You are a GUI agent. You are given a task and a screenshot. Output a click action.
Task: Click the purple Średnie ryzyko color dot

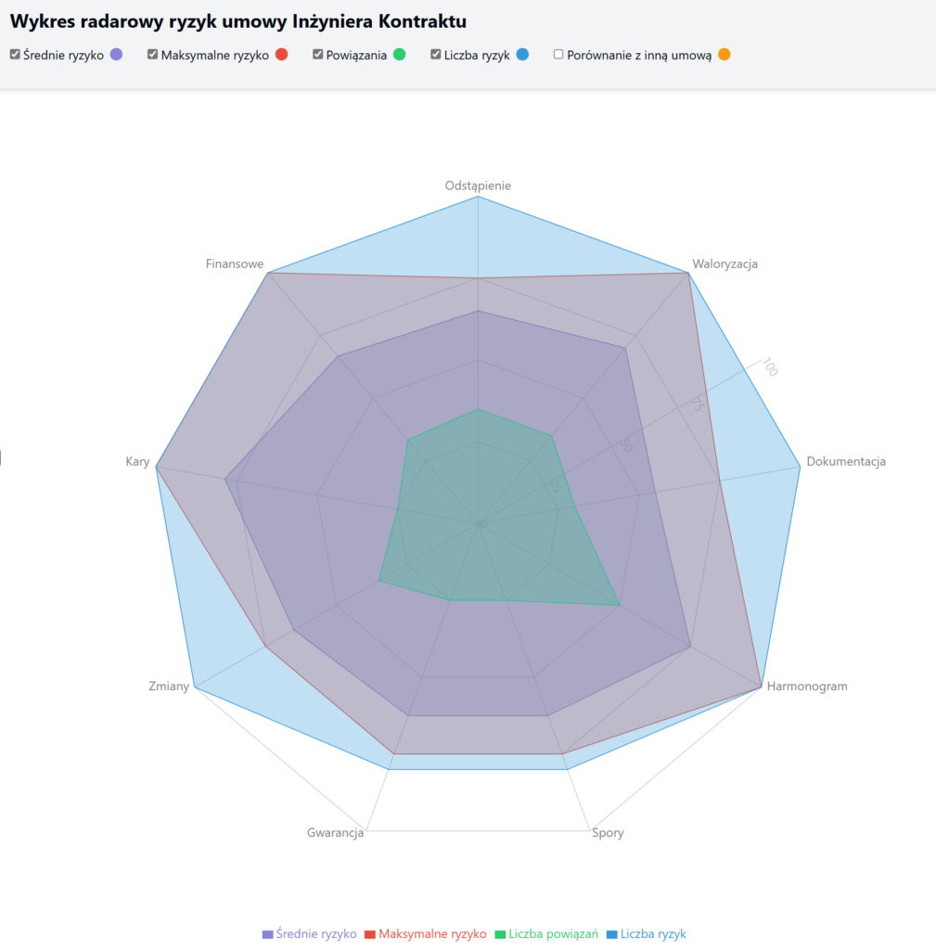117,55
